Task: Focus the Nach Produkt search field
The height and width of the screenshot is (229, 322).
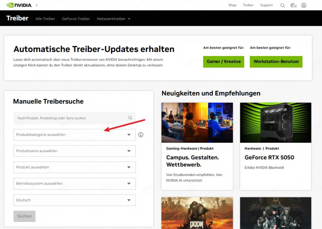Action: click(x=74, y=118)
